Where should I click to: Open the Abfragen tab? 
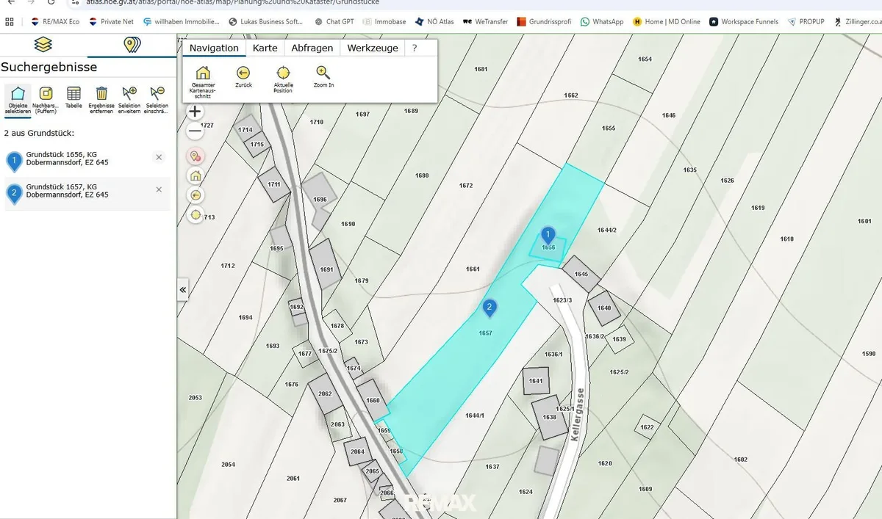tap(312, 48)
